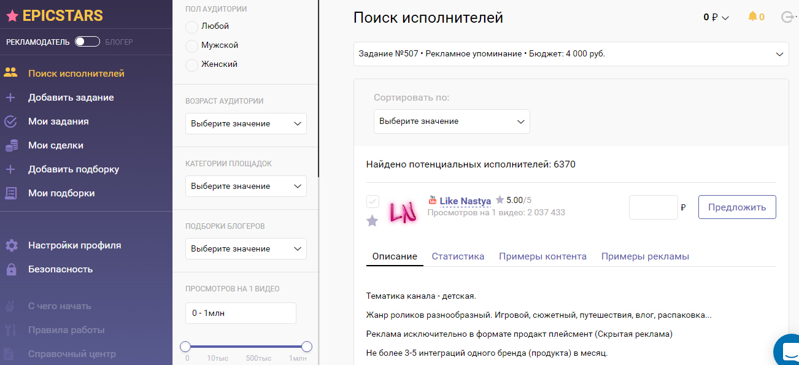Viewport: 799px width, 365px height.
Task: Open Безопасность menu item
Action: click(x=61, y=269)
